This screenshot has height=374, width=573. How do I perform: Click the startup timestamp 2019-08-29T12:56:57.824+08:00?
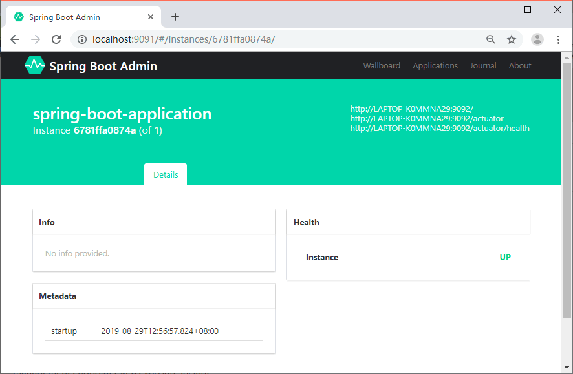[160, 331]
